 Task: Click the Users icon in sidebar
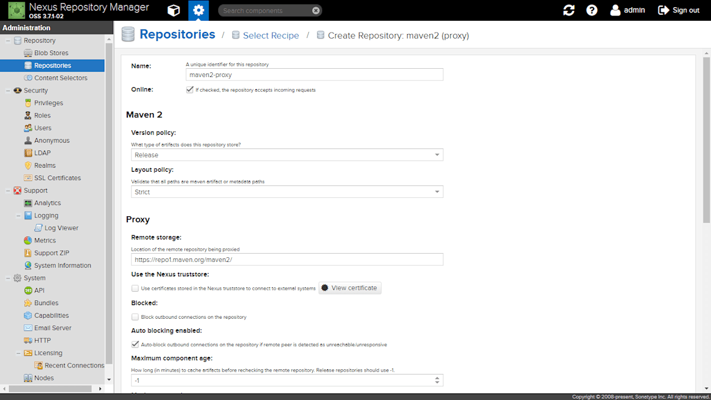point(28,128)
